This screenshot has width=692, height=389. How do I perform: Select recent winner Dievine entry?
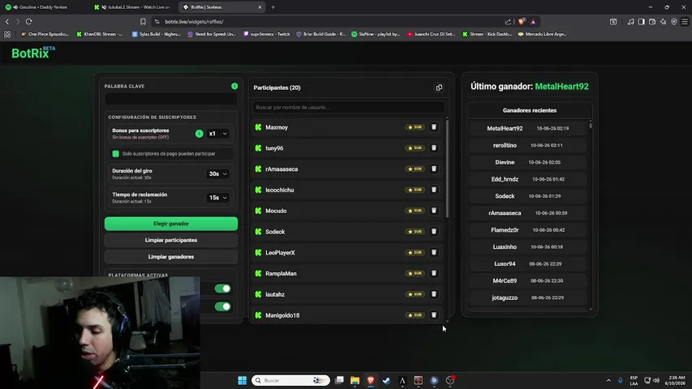pos(527,162)
